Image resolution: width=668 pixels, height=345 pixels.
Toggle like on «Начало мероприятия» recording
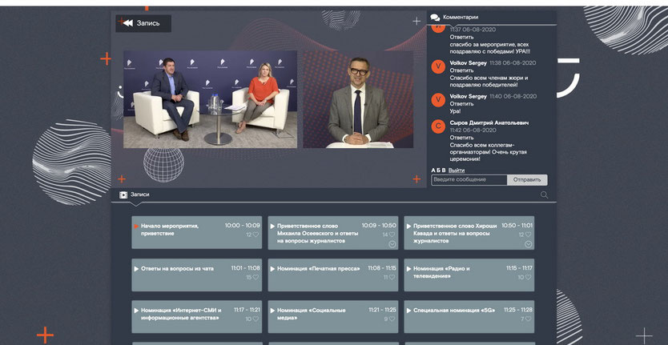point(256,235)
